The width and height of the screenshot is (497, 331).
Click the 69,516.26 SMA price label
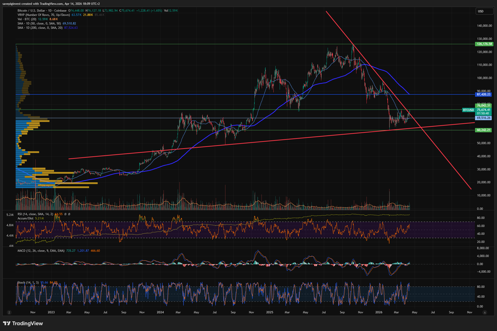(x=483, y=118)
